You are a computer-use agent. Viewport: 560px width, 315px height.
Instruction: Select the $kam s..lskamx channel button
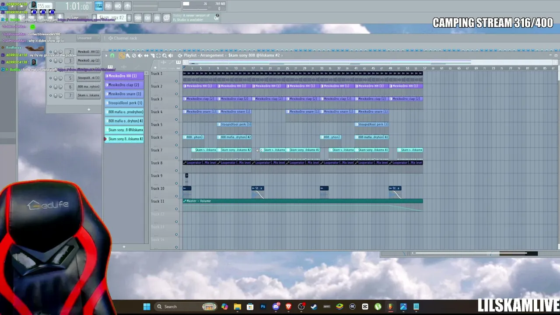coord(88,95)
